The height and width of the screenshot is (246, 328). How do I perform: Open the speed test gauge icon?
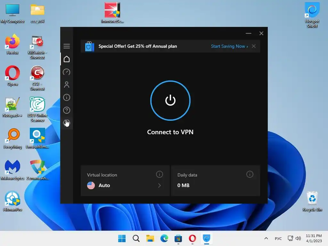pos(67,72)
